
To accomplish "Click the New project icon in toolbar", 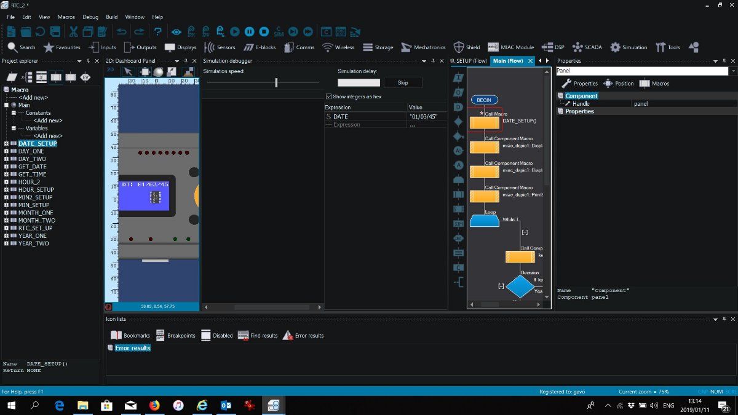I will point(12,31).
